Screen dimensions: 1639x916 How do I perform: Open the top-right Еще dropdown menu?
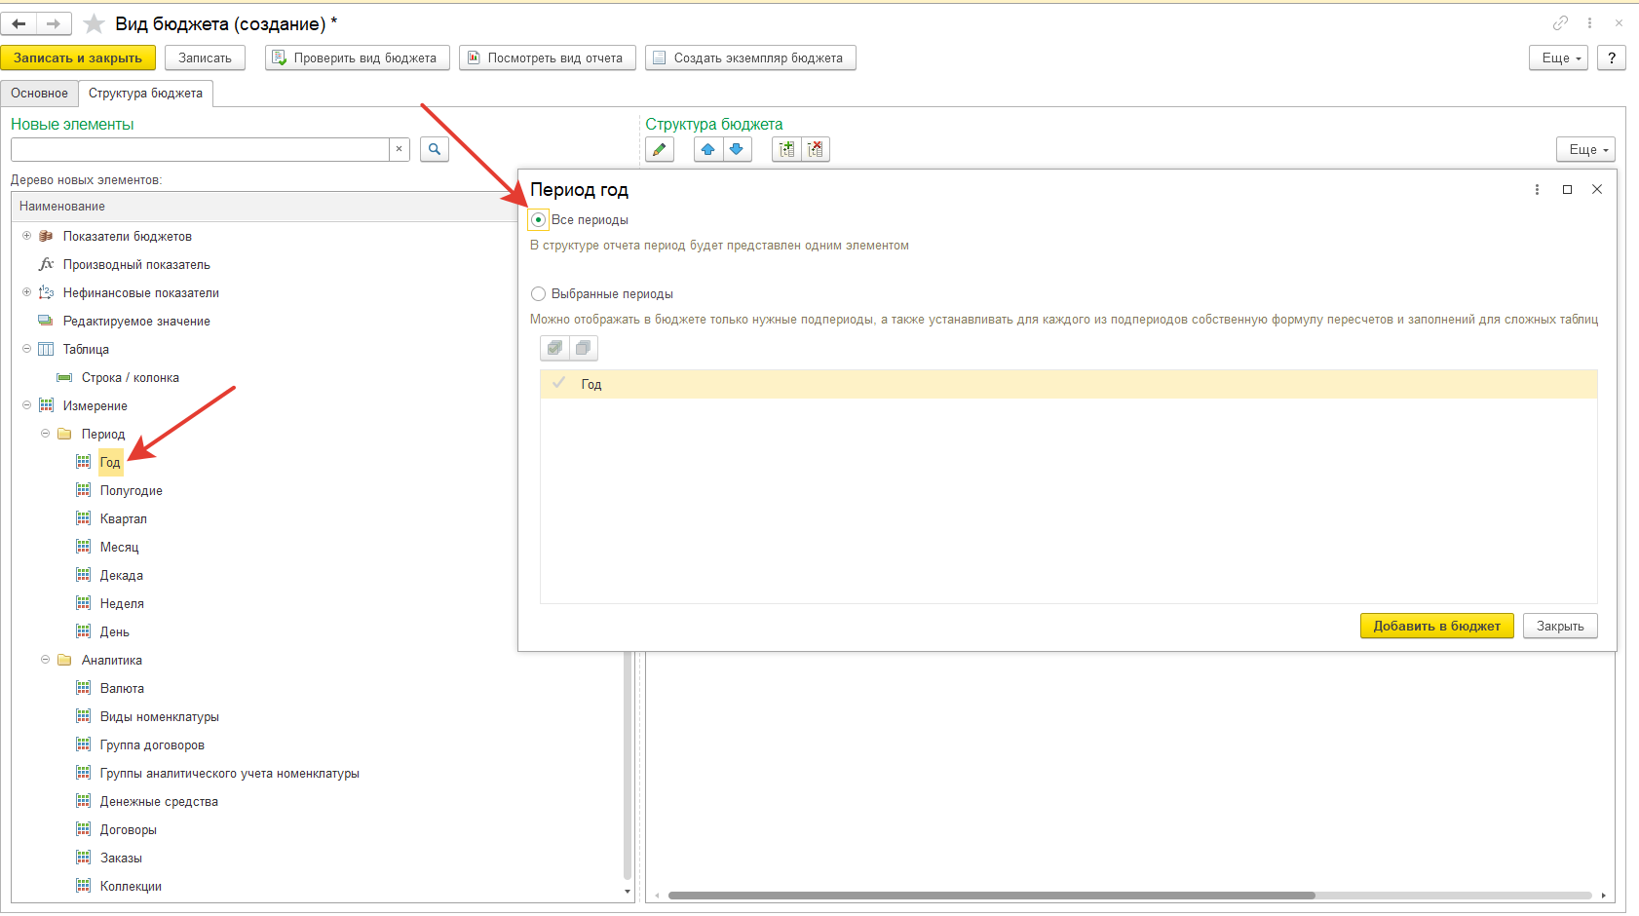click(1560, 58)
